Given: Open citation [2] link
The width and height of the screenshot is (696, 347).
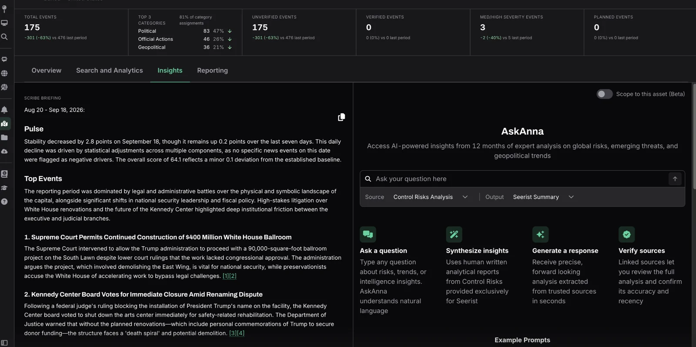Looking at the screenshot, I should point(233,276).
